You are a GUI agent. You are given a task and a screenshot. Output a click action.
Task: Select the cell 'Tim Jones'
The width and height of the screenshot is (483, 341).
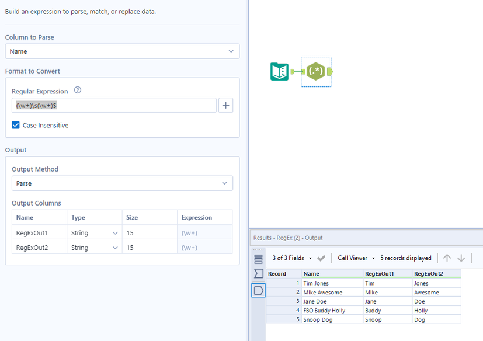tap(332, 283)
